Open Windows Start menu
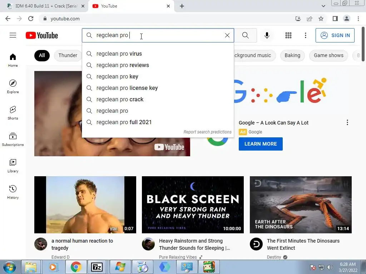The image size is (366, 274). tap(10, 267)
